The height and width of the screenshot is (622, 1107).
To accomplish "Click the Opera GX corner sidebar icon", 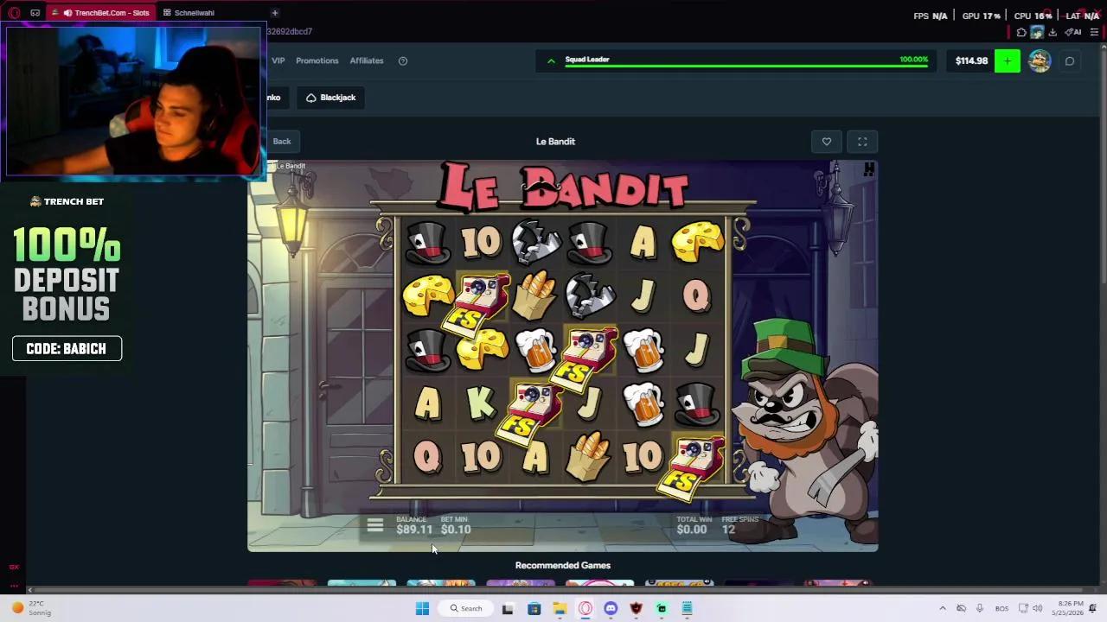I will pos(14,567).
